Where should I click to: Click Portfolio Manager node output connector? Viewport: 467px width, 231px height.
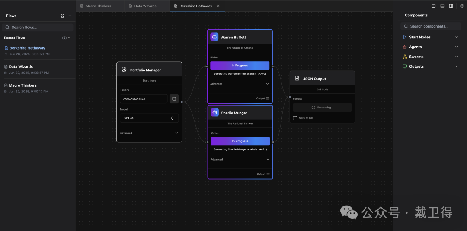click(182, 102)
